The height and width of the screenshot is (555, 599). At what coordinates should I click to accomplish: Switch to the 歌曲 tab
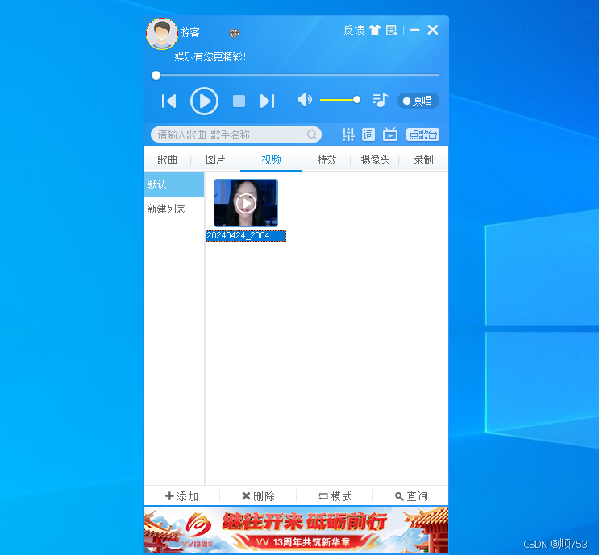click(x=168, y=159)
